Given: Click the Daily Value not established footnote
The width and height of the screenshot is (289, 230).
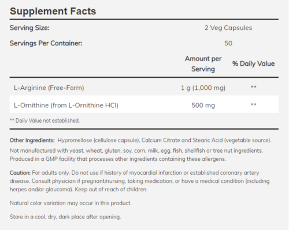Looking at the screenshot, I should (x=45, y=120).
